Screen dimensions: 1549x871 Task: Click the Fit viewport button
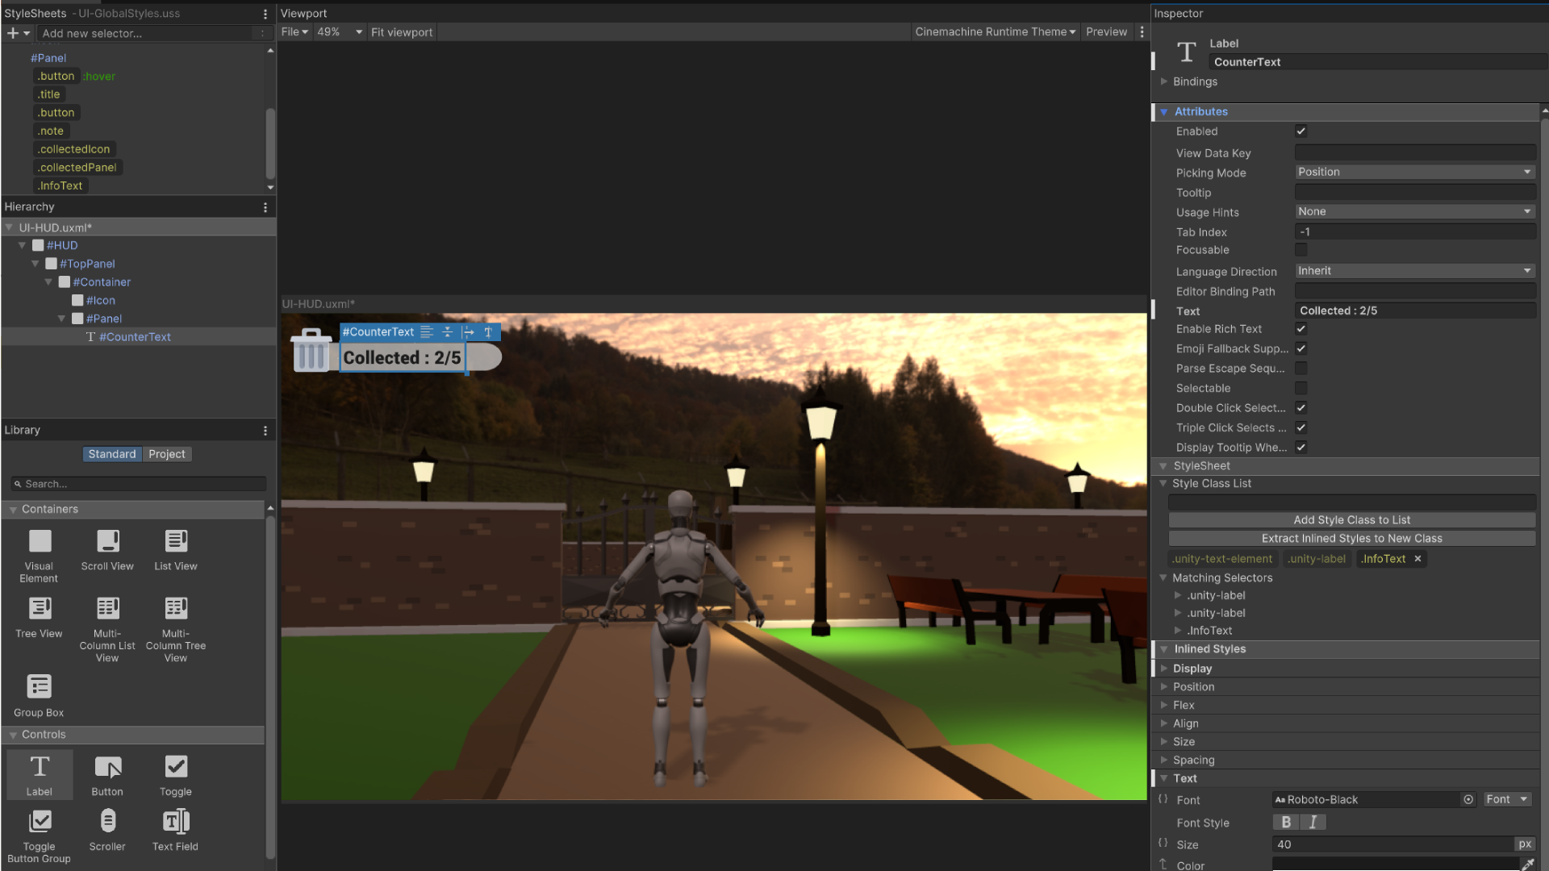[x=402, y=32]
